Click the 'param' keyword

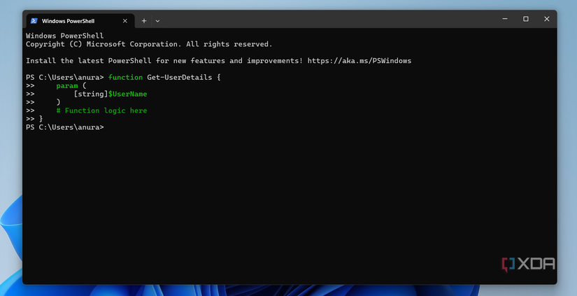pyautogui.click(x=67, y=85)
